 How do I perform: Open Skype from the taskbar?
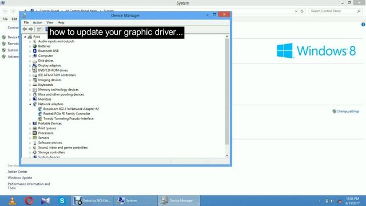tap(62, 201)
